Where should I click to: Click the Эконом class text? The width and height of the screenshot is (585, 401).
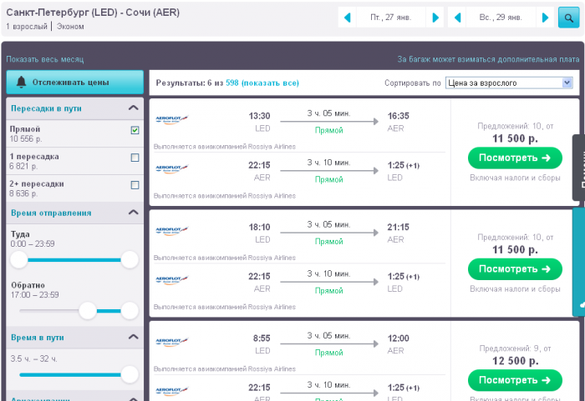(x=70, y=27)
